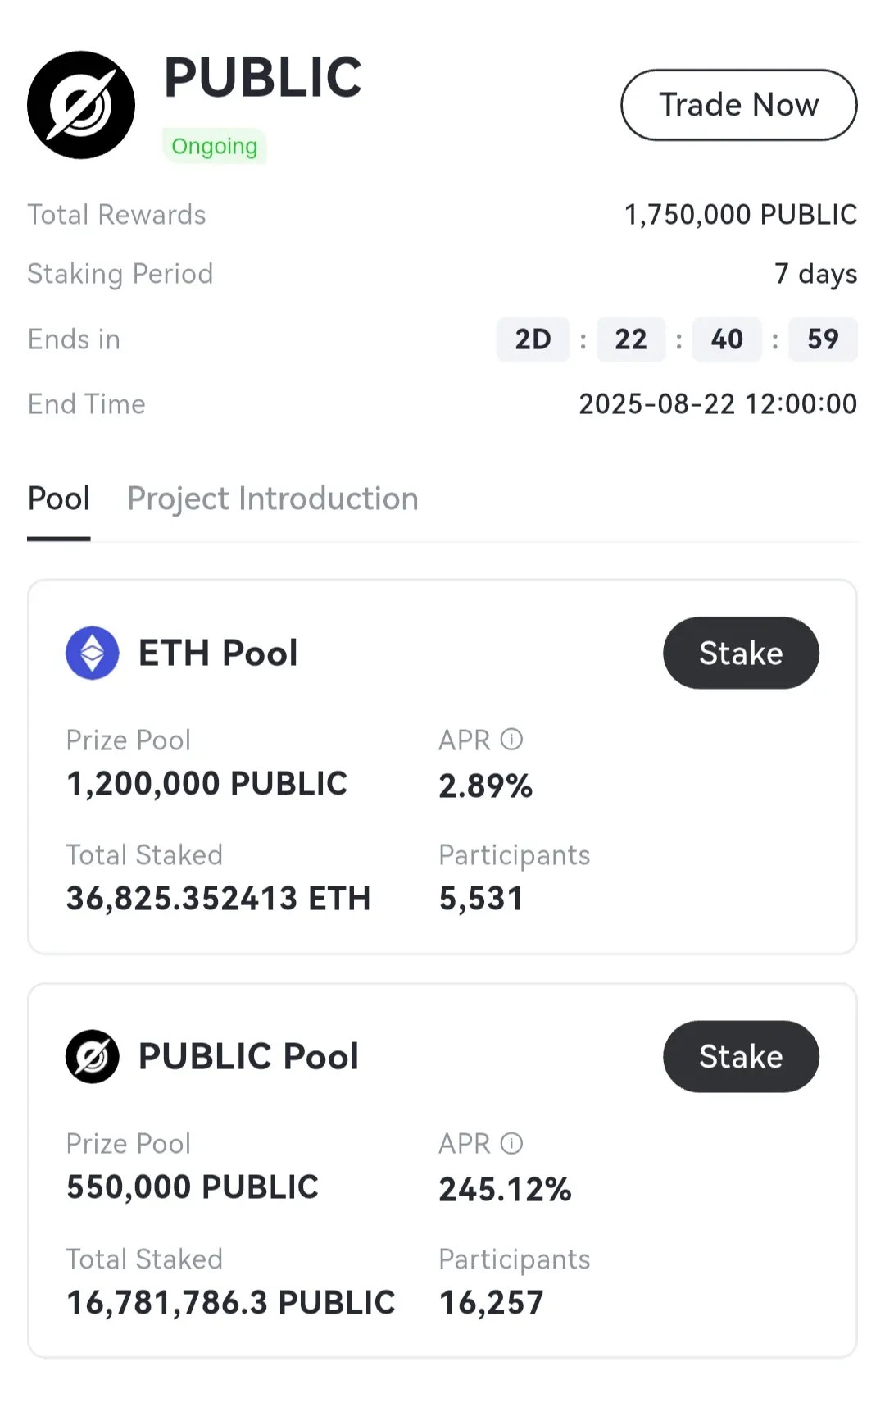The width and height of the screenshot is (885, 1412).
Task: Switch to Project Introduction tab
Action: coord(273,499)
